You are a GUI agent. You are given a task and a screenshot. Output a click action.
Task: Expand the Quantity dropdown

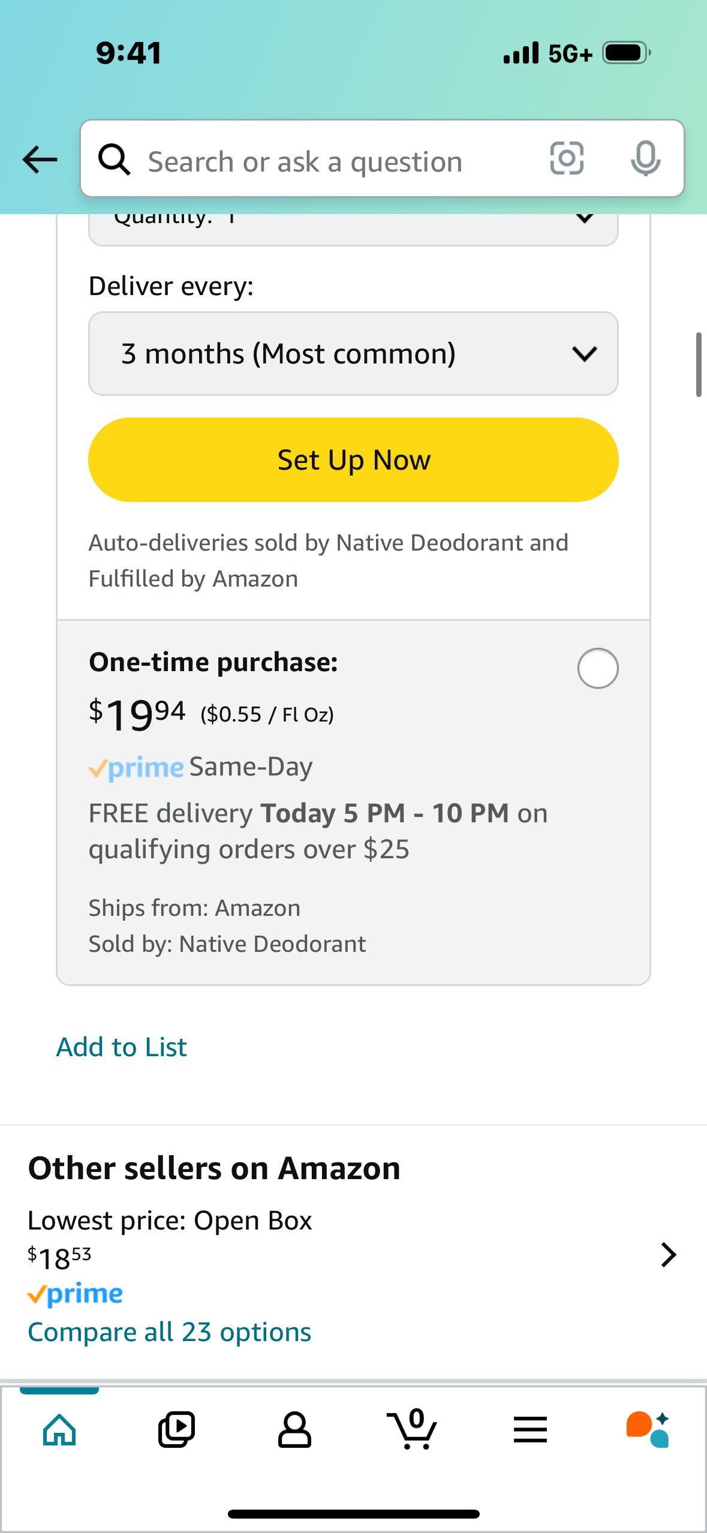coord(353,228)
